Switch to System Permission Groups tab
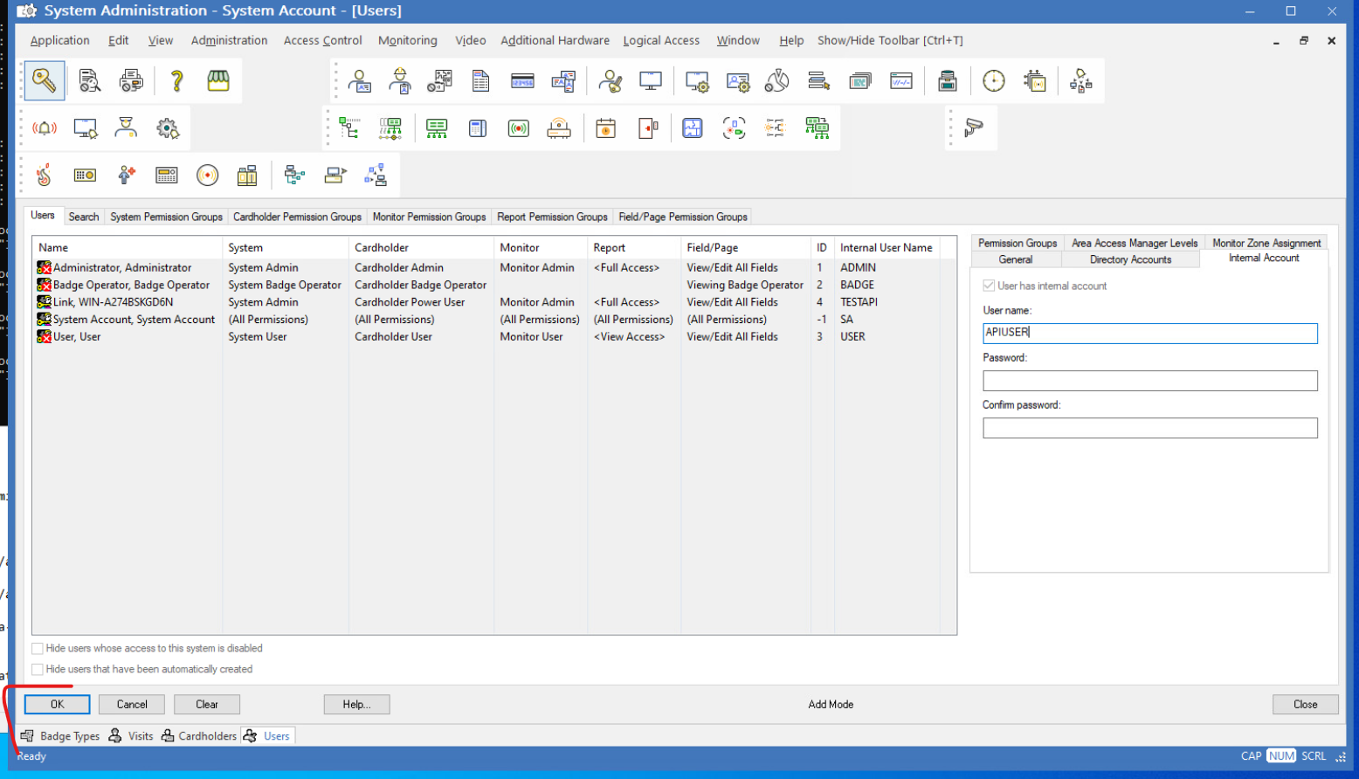Viewport: 1359px width, 779px height. (166, 217)
